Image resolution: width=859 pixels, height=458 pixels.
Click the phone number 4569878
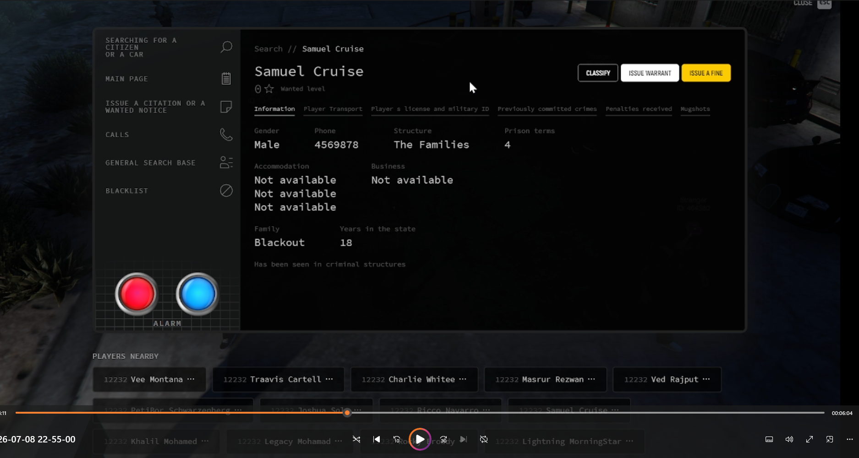pos(336,145)
